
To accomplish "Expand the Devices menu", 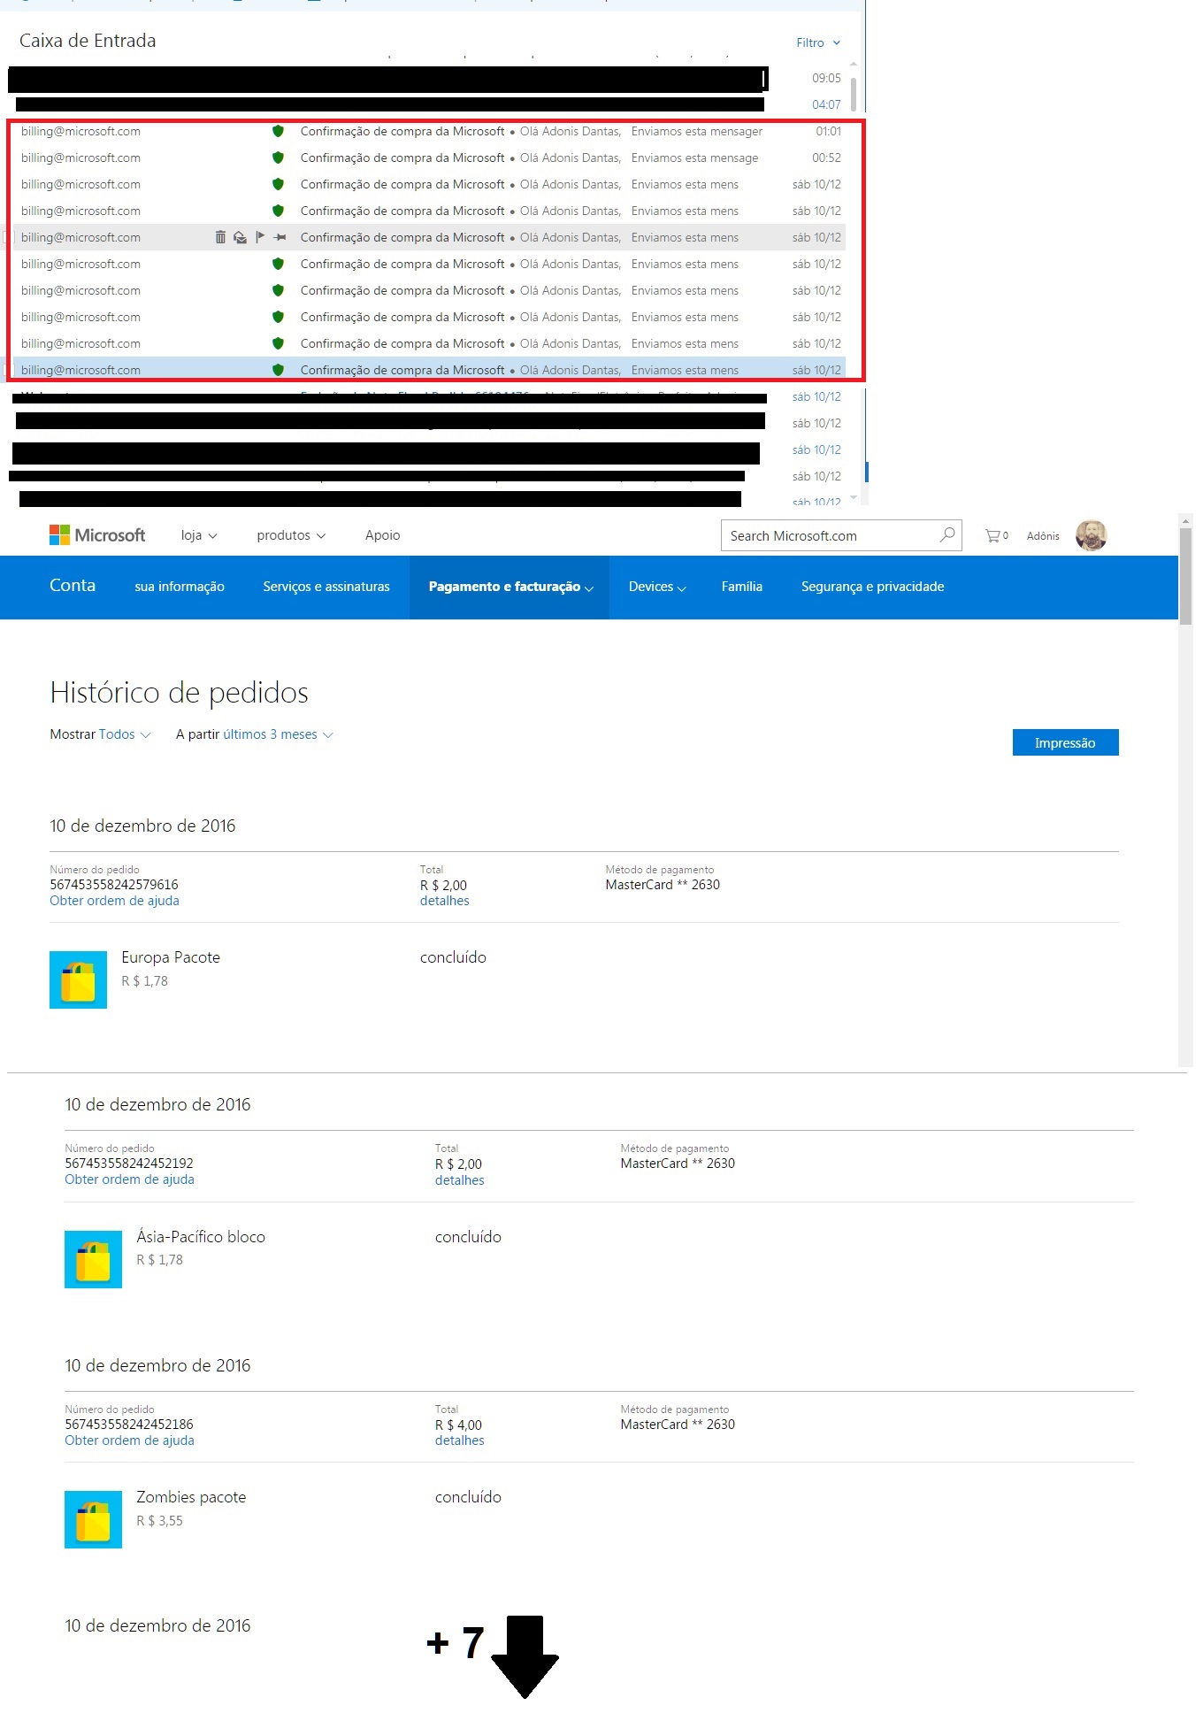I will (x=657, y=587).
